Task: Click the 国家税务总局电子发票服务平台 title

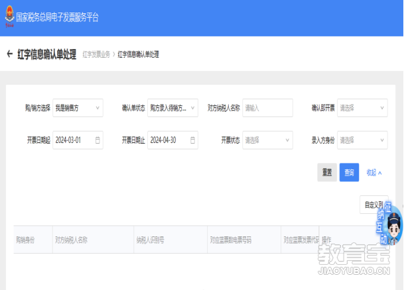Action: [57, 17]
